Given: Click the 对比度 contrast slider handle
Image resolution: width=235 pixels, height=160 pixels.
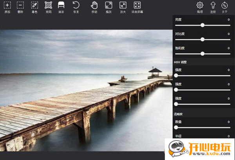Looking at the screenshot, I should 202,40.
